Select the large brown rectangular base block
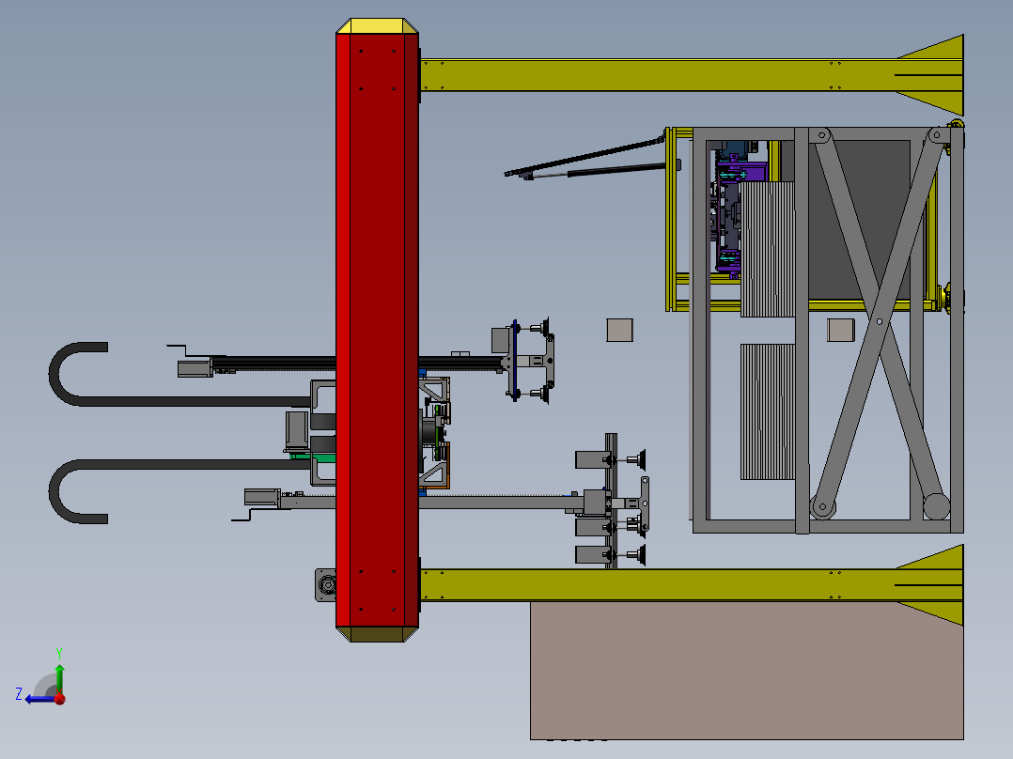1013x759 pixels. coord(747,671)
